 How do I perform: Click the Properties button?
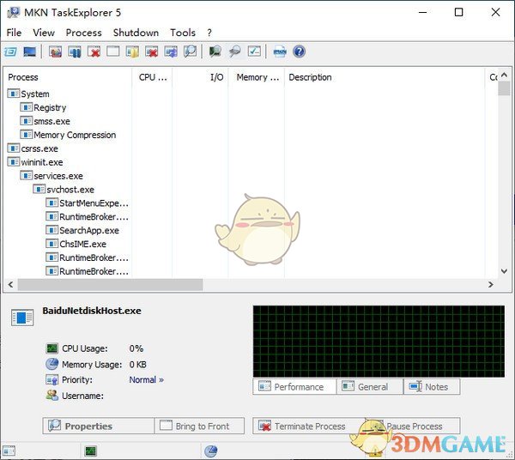click(96, 426)
